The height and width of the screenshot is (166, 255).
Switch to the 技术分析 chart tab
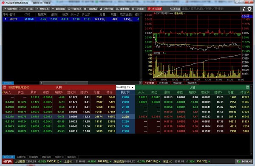(164, 83)
